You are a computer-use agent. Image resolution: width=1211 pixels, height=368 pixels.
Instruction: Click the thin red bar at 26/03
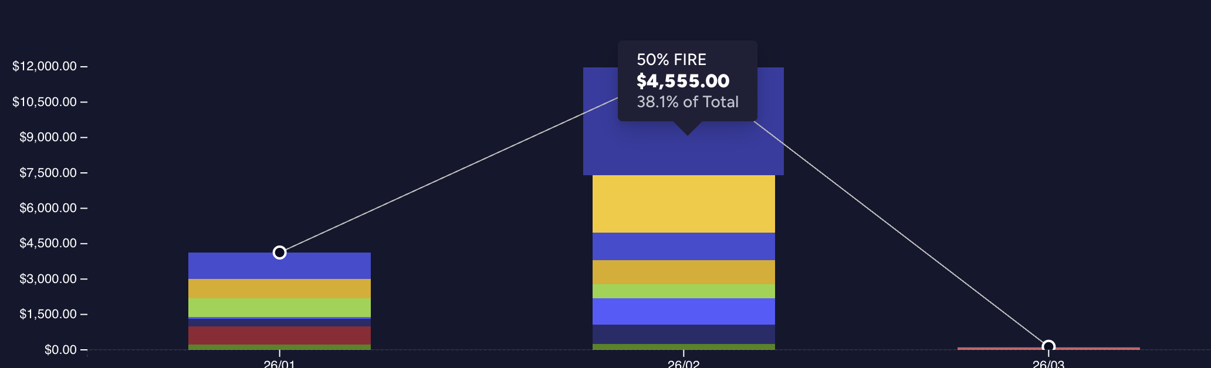click(x=997, y=349)
